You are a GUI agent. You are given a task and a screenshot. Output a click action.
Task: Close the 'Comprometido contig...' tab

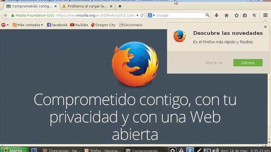[x=55, y=6]
